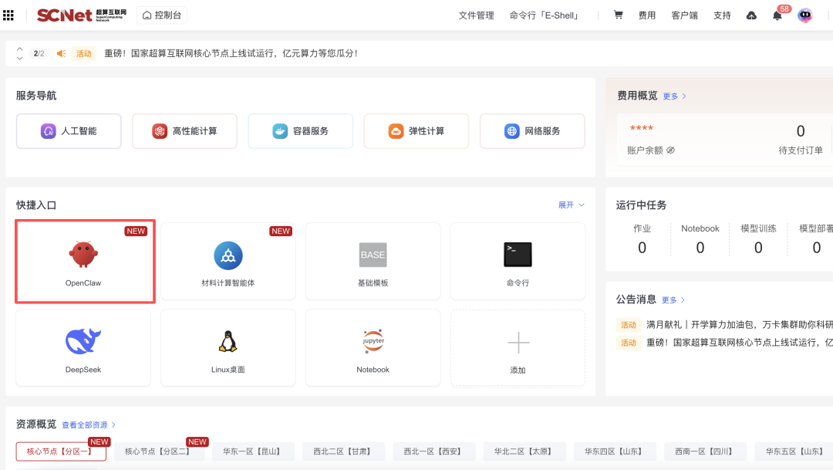Click the user avatar image
This screenshot has width=833, height=470.
[x=804, y=15]
